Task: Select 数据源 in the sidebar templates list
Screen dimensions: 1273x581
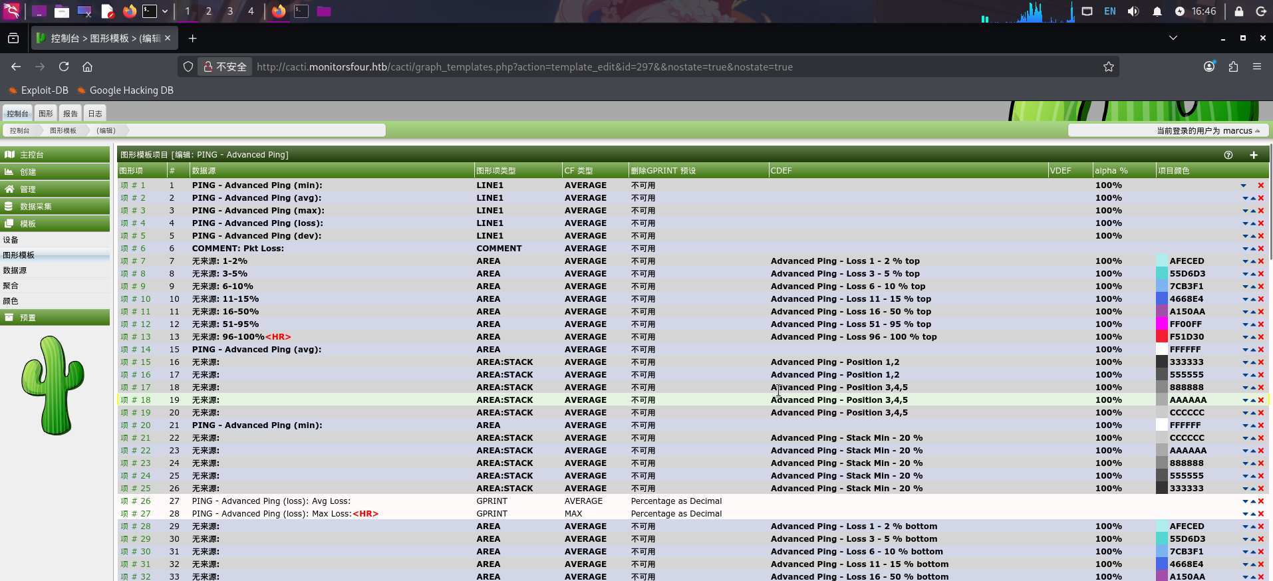Action: [15, 271]
